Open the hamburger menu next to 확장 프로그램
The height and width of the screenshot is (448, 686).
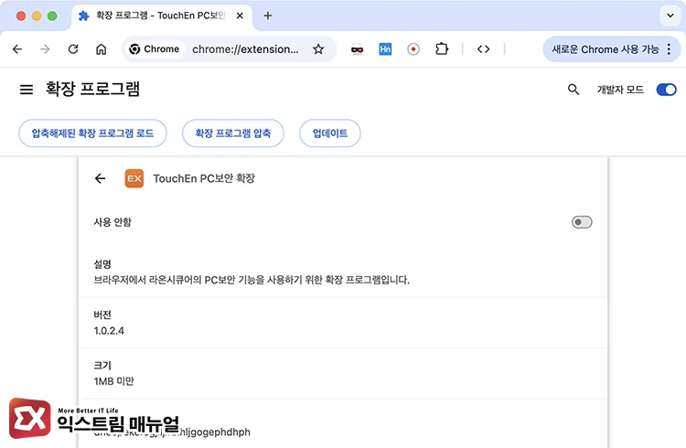27,90
